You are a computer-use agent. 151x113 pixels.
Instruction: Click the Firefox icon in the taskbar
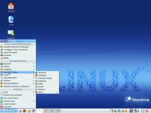point(24,110)
